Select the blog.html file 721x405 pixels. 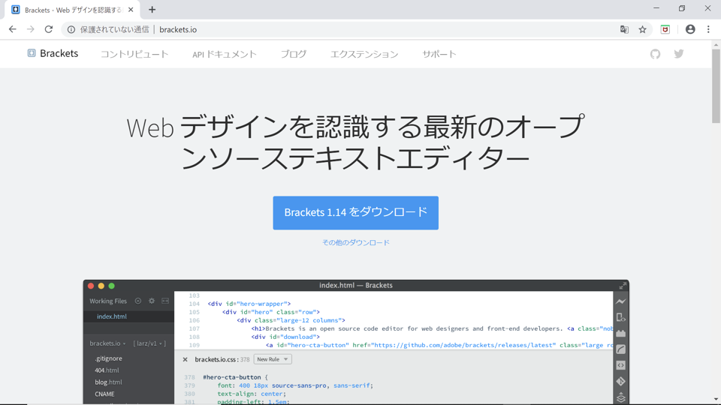(108, 382)
